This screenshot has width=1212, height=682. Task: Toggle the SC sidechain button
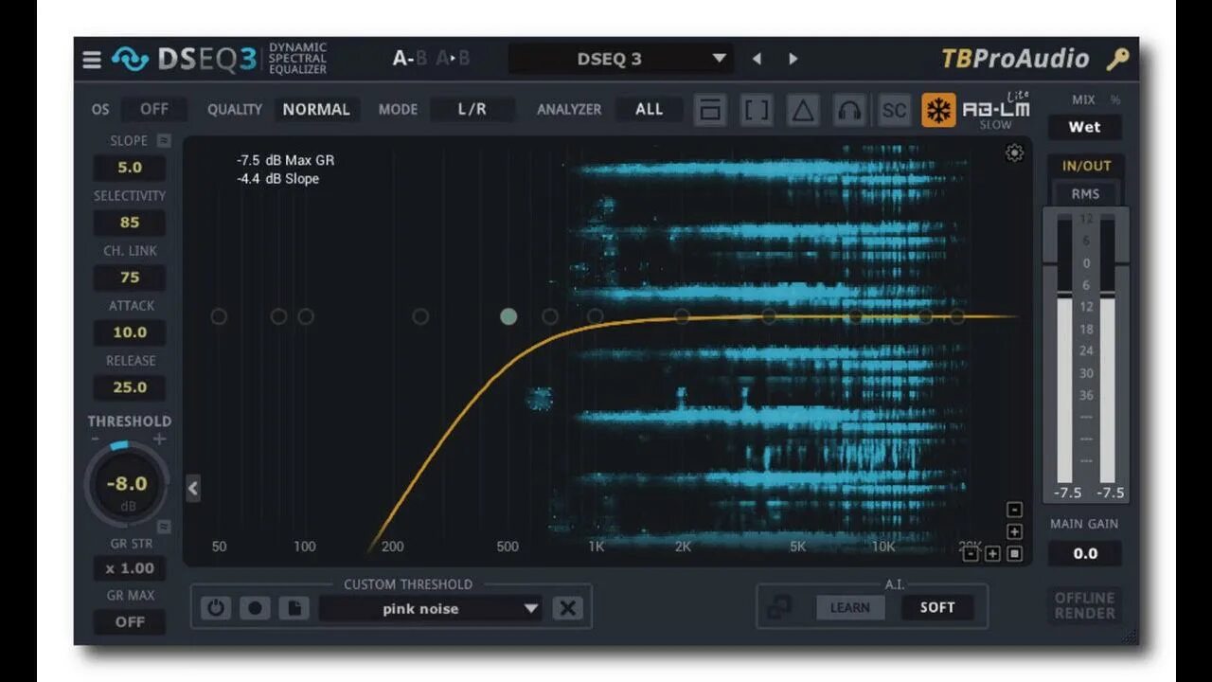click(894, 110)
